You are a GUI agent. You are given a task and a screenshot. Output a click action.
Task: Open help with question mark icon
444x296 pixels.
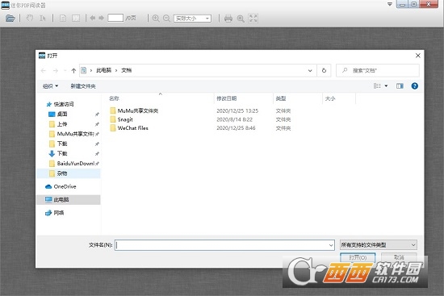415,85
